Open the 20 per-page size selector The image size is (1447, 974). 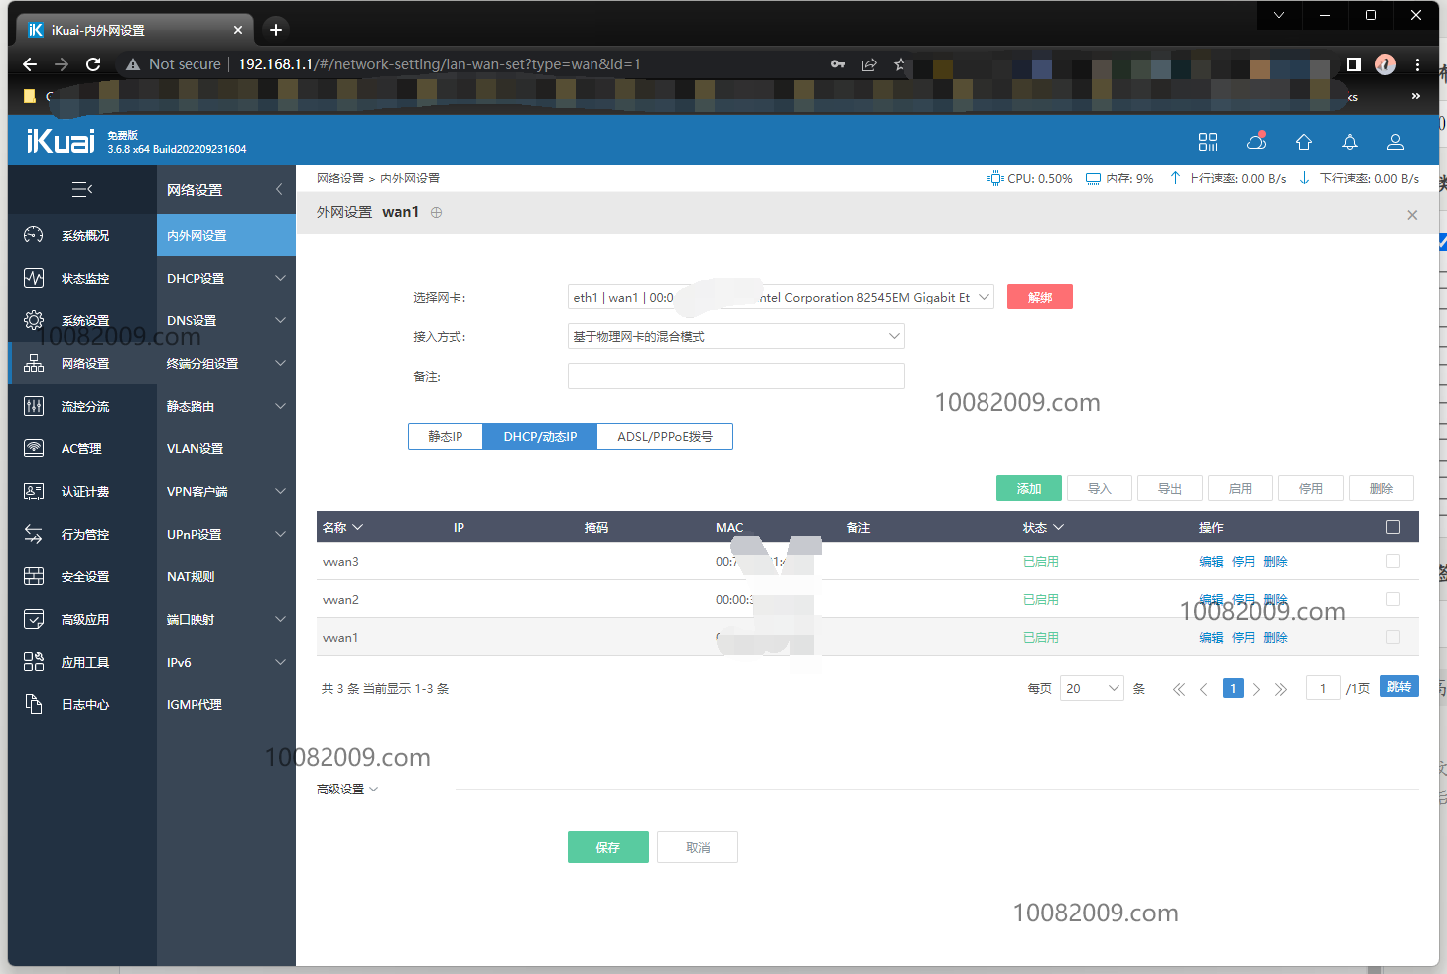[1092, 688]
